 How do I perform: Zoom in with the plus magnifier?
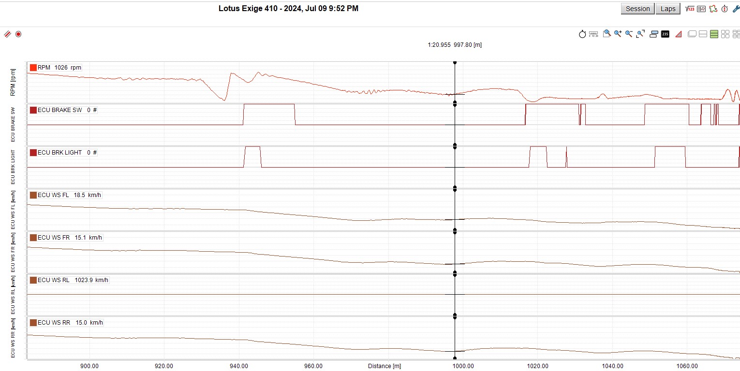(x=618, y=34)
